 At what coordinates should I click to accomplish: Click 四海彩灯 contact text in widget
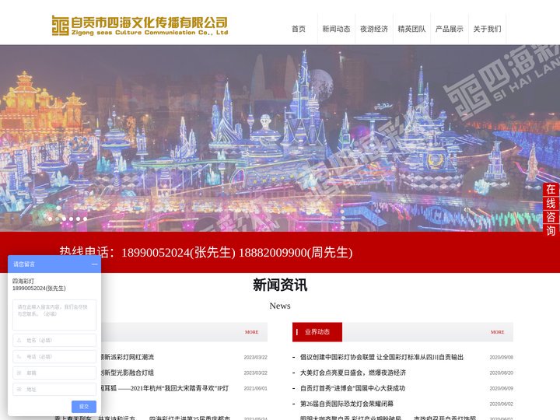tap(23, 281)
